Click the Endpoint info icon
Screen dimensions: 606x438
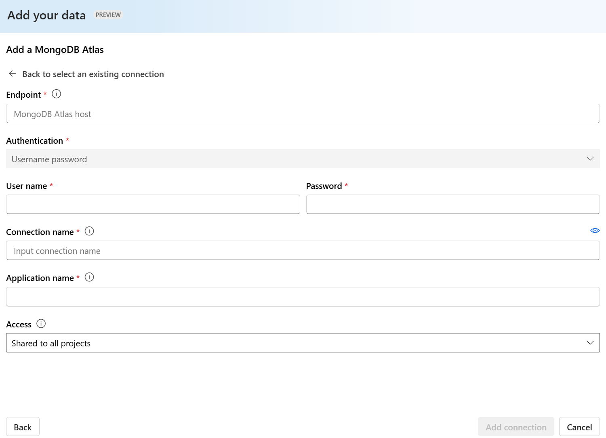tap(57, 94)
